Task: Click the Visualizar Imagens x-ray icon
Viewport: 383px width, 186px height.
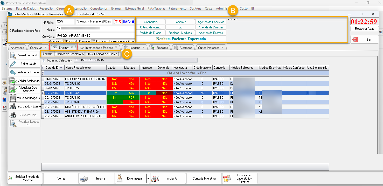Action: 13,98
